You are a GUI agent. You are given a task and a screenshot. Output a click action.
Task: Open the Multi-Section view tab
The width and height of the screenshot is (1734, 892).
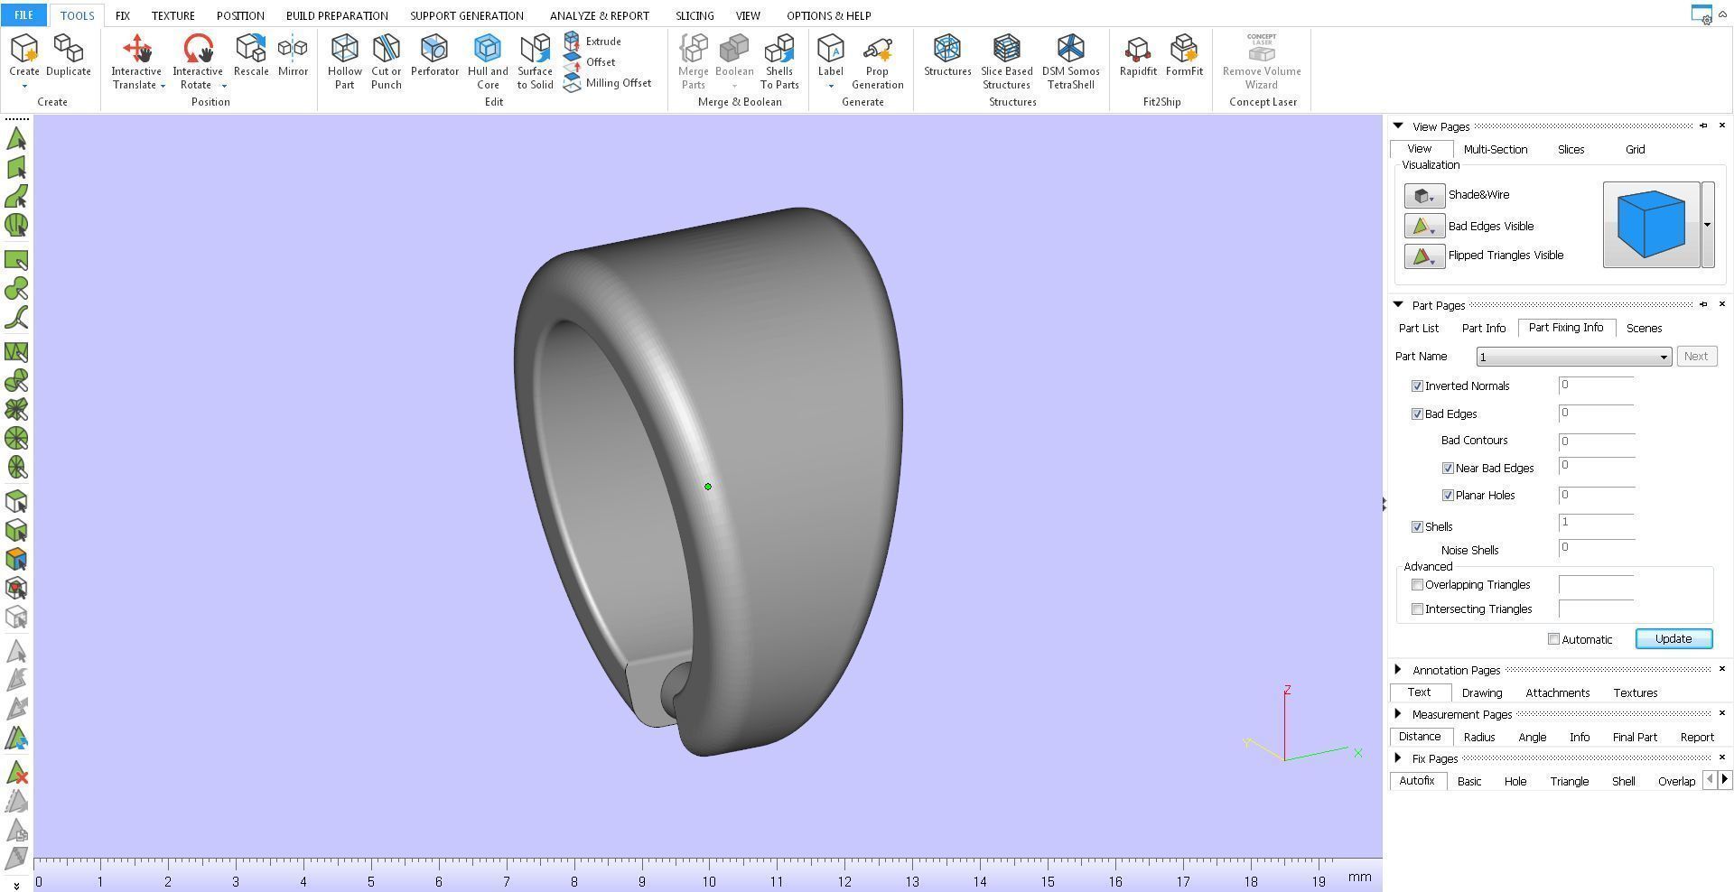point(1496,150)
